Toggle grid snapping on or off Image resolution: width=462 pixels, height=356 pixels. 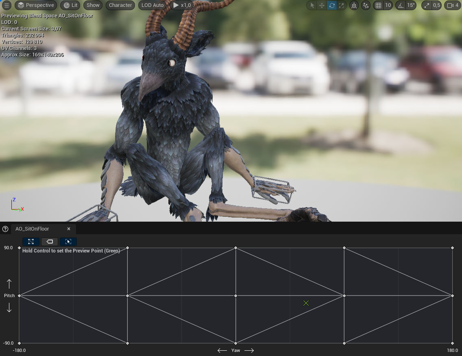click(379, 5)
